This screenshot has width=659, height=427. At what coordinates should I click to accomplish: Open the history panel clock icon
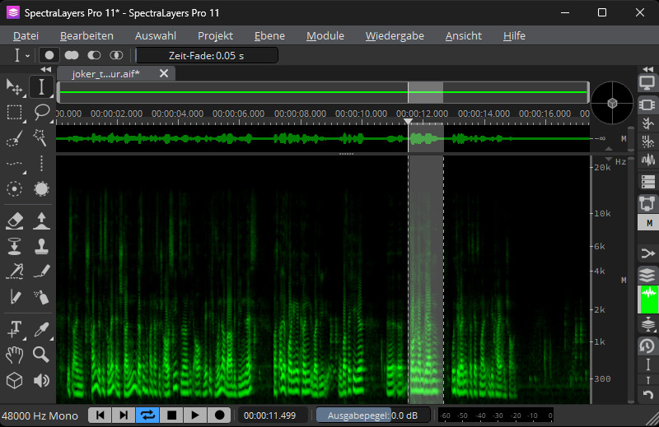(647, 346)
